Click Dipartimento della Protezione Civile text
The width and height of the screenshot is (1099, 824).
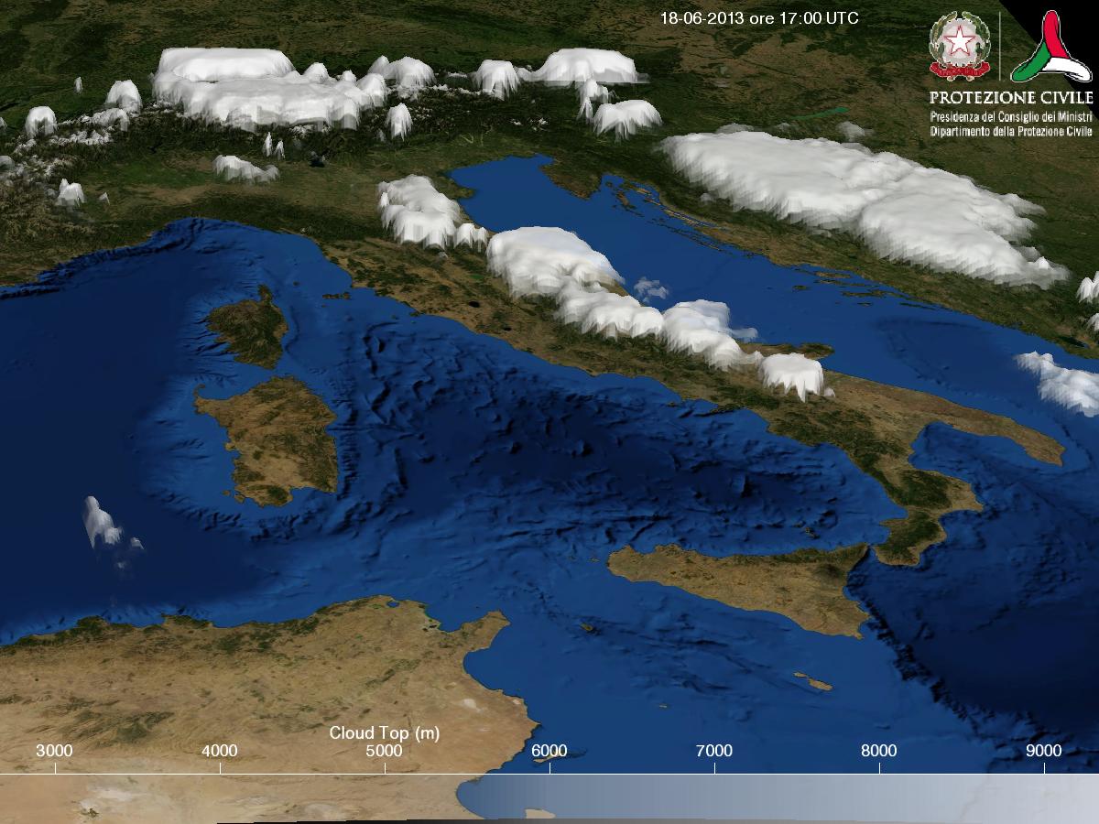pos(1011,132)
